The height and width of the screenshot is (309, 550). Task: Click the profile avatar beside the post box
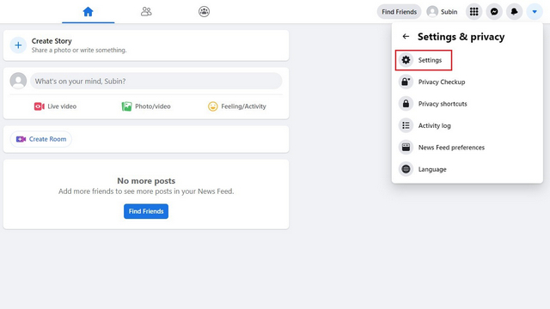pyautogui.click(x=18, y=81)
